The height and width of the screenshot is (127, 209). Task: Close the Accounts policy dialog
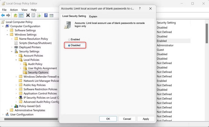pos(150,8)
